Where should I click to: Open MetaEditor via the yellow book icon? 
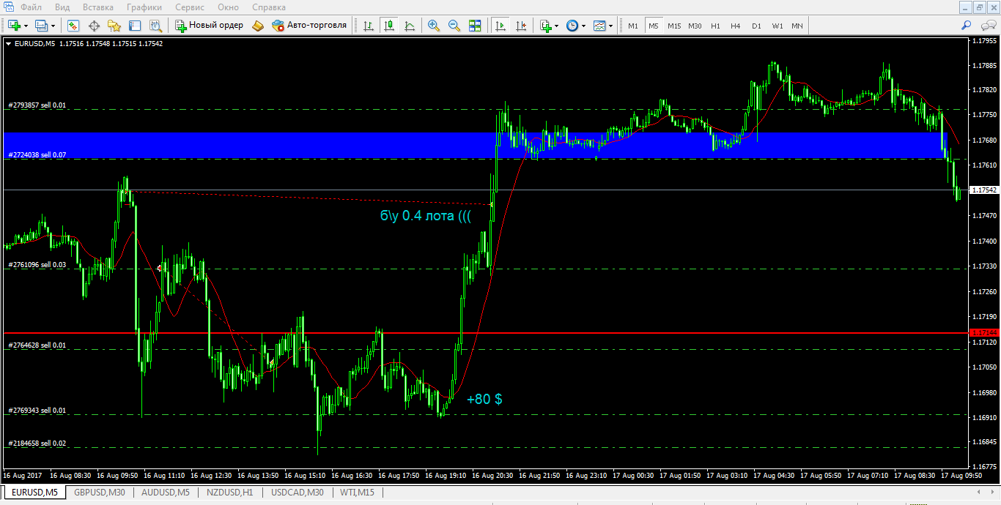(257, 26)
